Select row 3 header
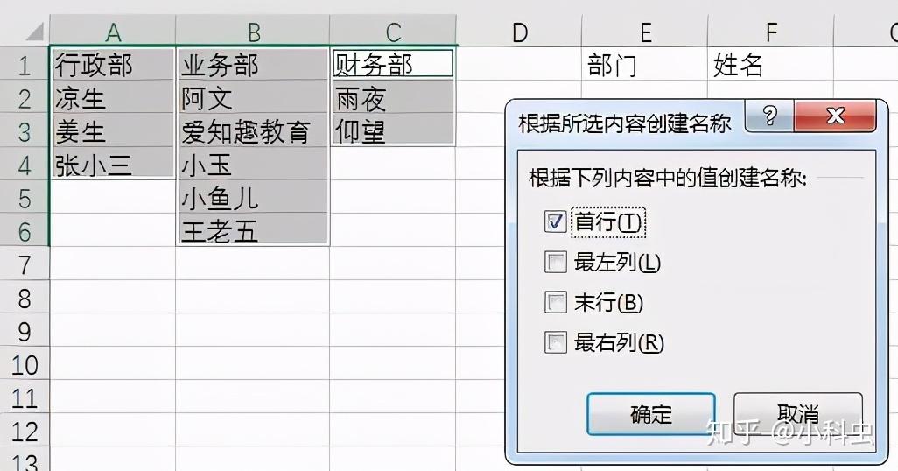The height and width of the screenshot is (471, 898). tap(25, 130)
